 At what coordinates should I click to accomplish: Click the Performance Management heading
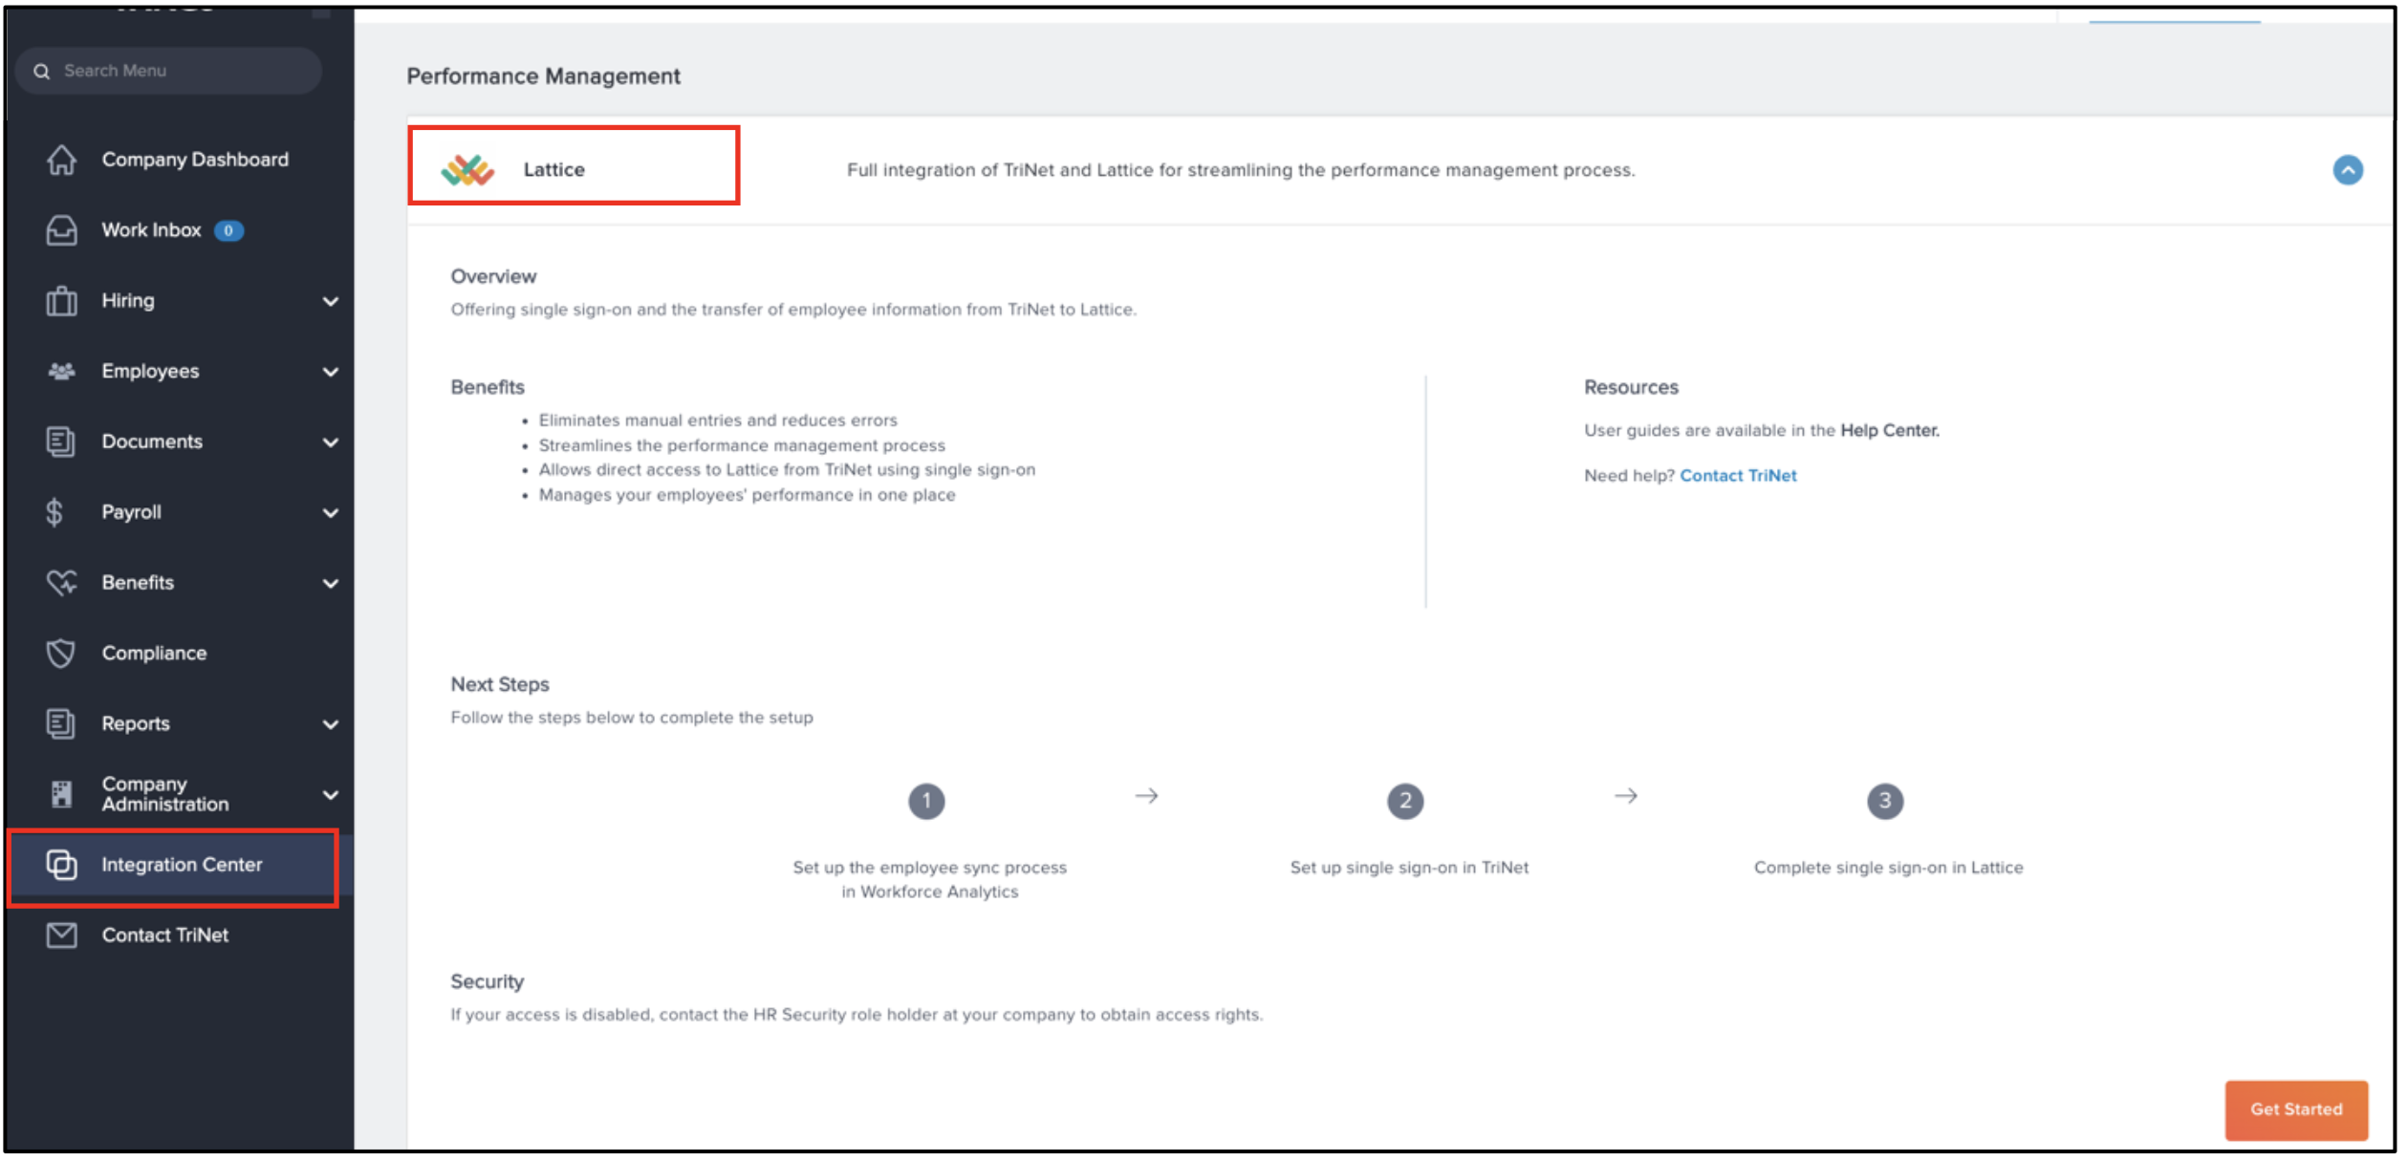coord(544,76)
